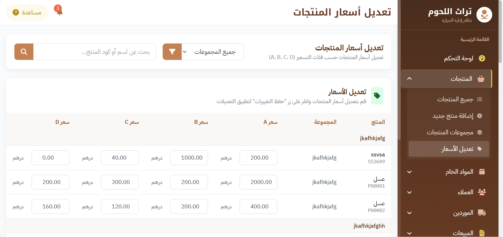Screen dimensions: 503x237
Task: Go to مجموعات المنتجات page
Action: pyautogui.click(x=450, y=133)
